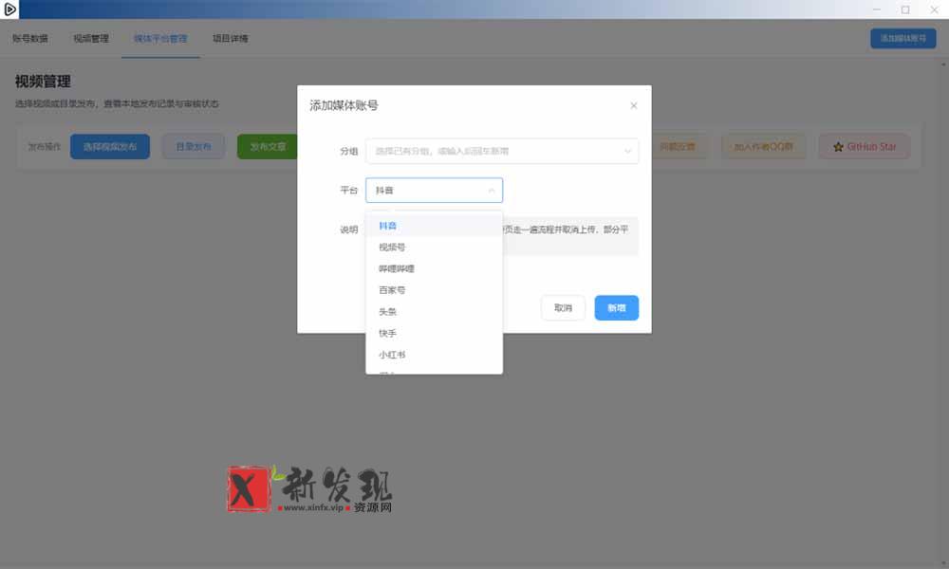Screen dimensions: 949x569
Task: Collapse the 平台 platform dropdown arrow
Action: coord(492,191)
